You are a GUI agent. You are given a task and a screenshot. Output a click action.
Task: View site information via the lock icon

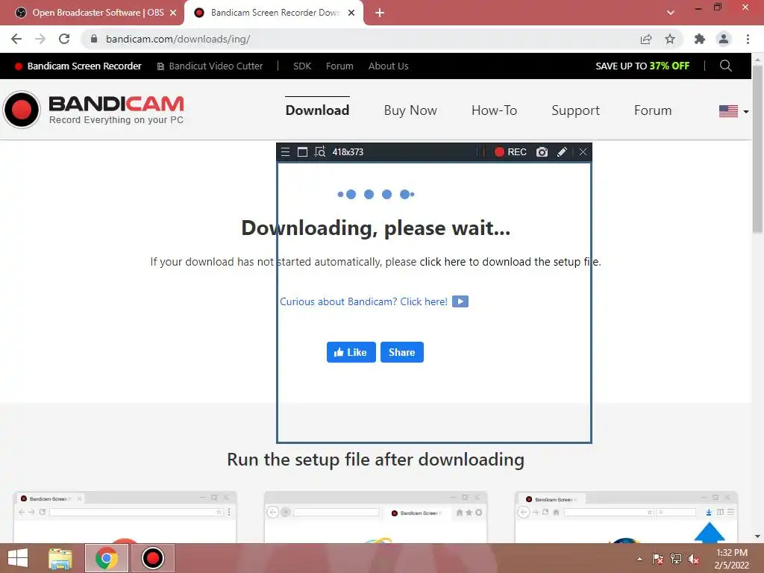[x=94, y=39]
